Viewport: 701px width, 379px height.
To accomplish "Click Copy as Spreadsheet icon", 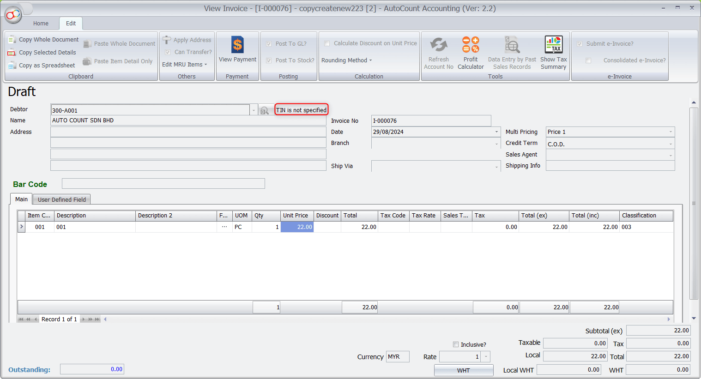I will 12,66.
